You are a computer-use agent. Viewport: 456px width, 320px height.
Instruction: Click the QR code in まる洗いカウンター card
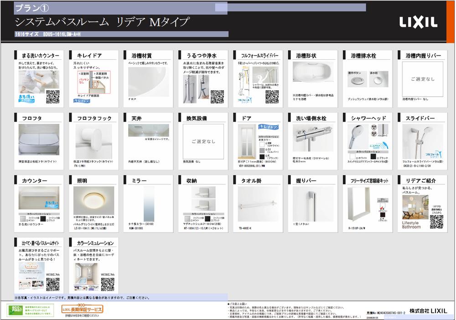52,97
